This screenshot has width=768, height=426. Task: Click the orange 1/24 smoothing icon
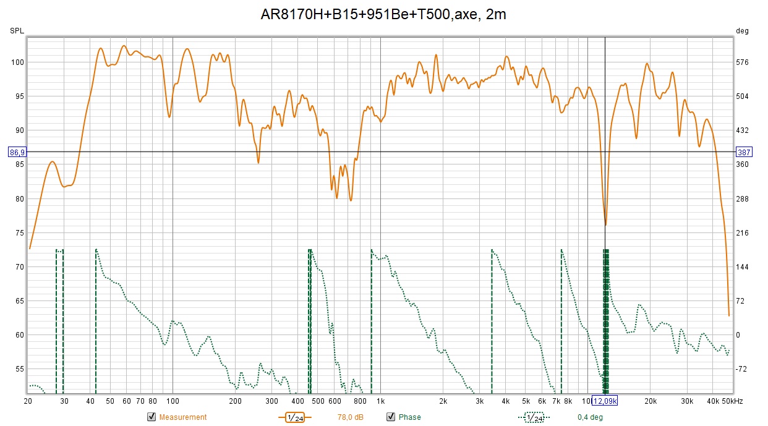[x=294, y=417]
